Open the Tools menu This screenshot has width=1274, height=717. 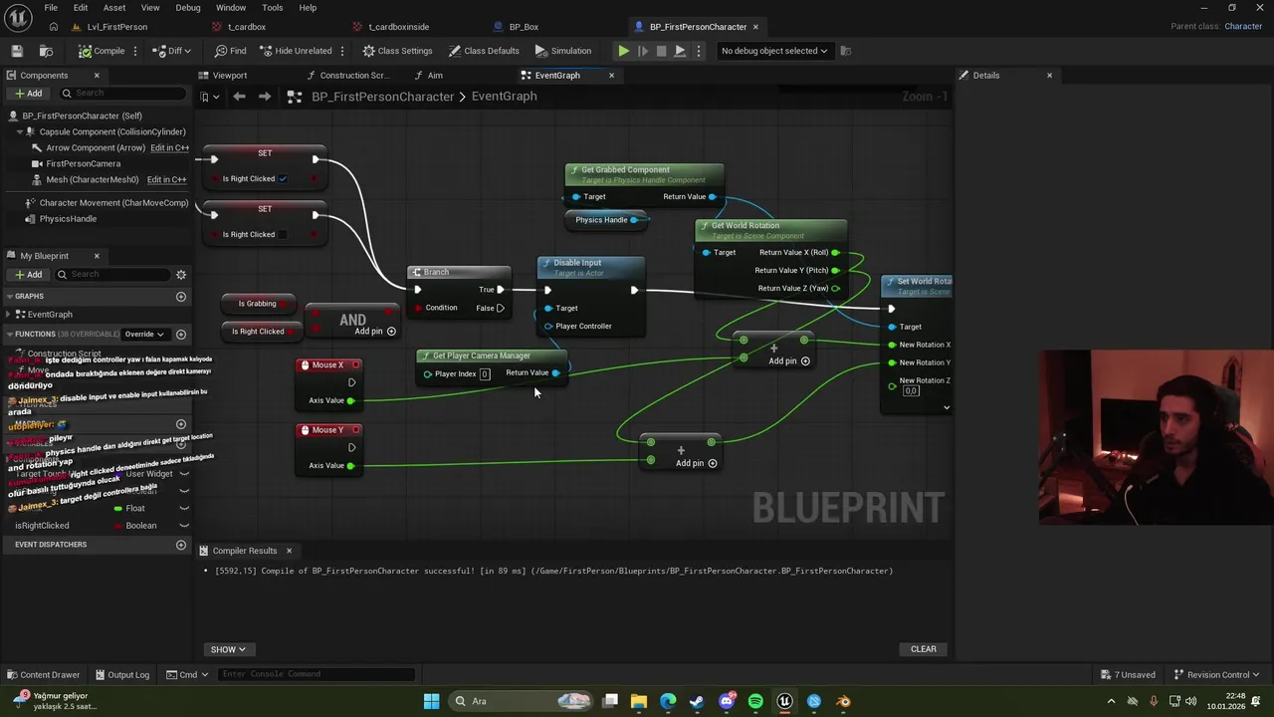pyautogui.click(x=272, y=8)
